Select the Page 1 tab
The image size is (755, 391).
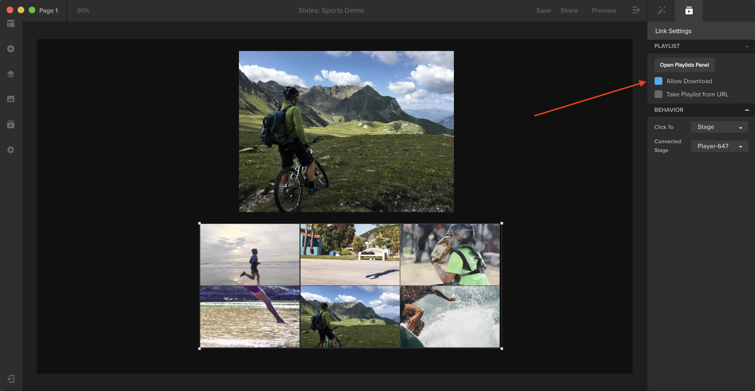tap(48, 10)
